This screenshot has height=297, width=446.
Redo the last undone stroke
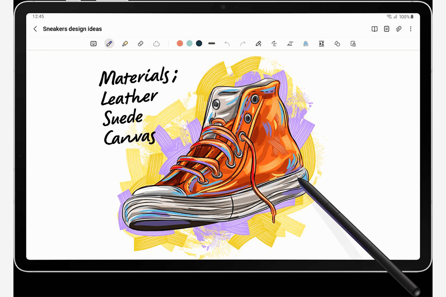(x=242, y=44)
